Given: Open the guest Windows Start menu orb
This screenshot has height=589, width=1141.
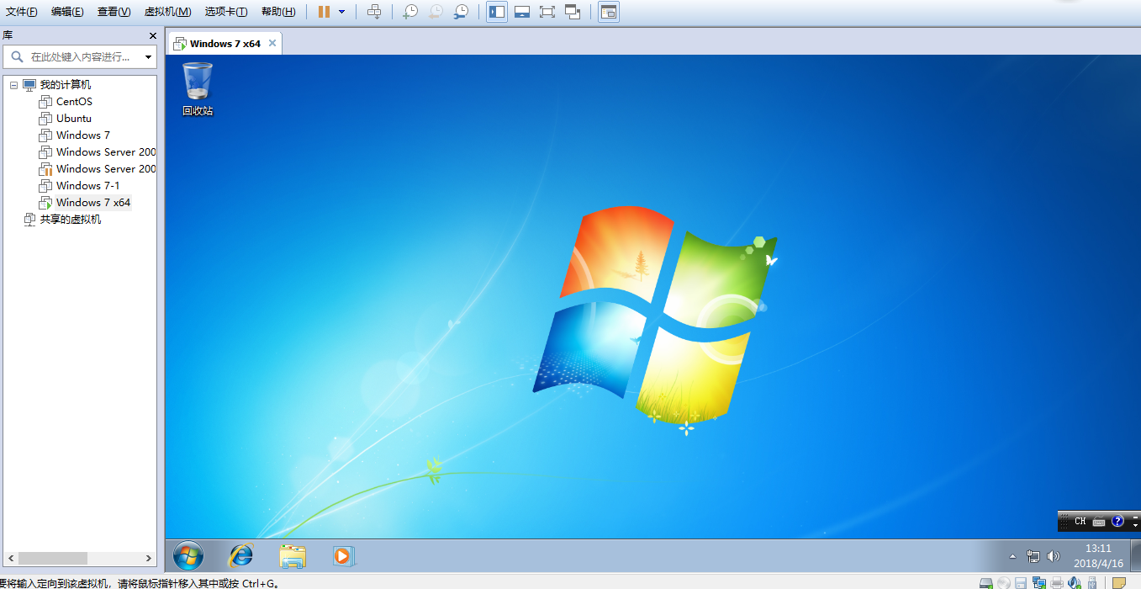Looking at the screenshot, I should (x=188, y=555).
